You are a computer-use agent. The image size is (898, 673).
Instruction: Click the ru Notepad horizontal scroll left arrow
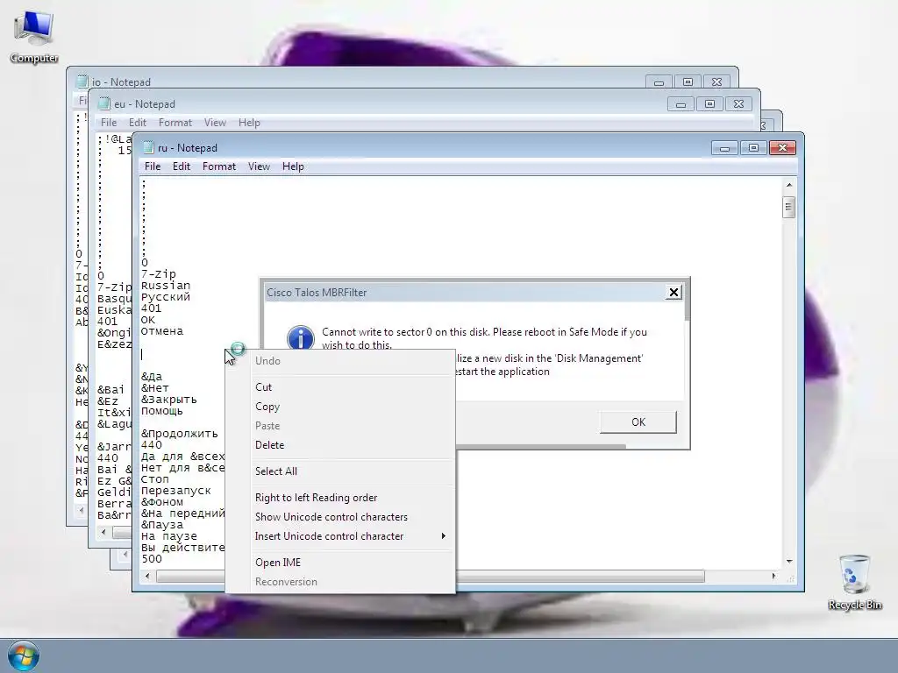click(x=147, y=577)
